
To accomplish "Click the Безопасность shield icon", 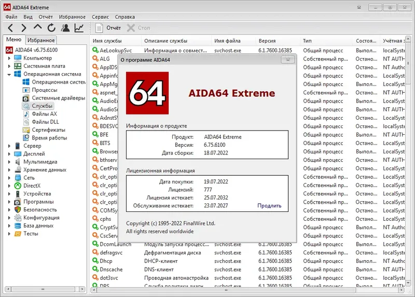I will [18, 209].
